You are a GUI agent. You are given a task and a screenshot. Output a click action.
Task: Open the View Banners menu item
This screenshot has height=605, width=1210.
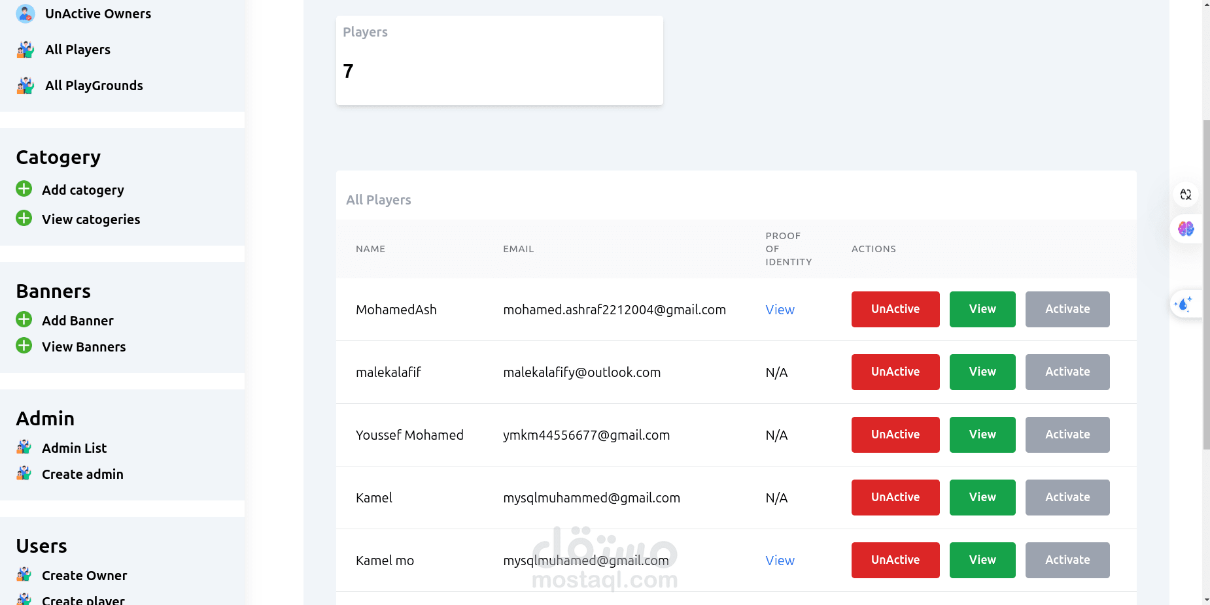84,347
